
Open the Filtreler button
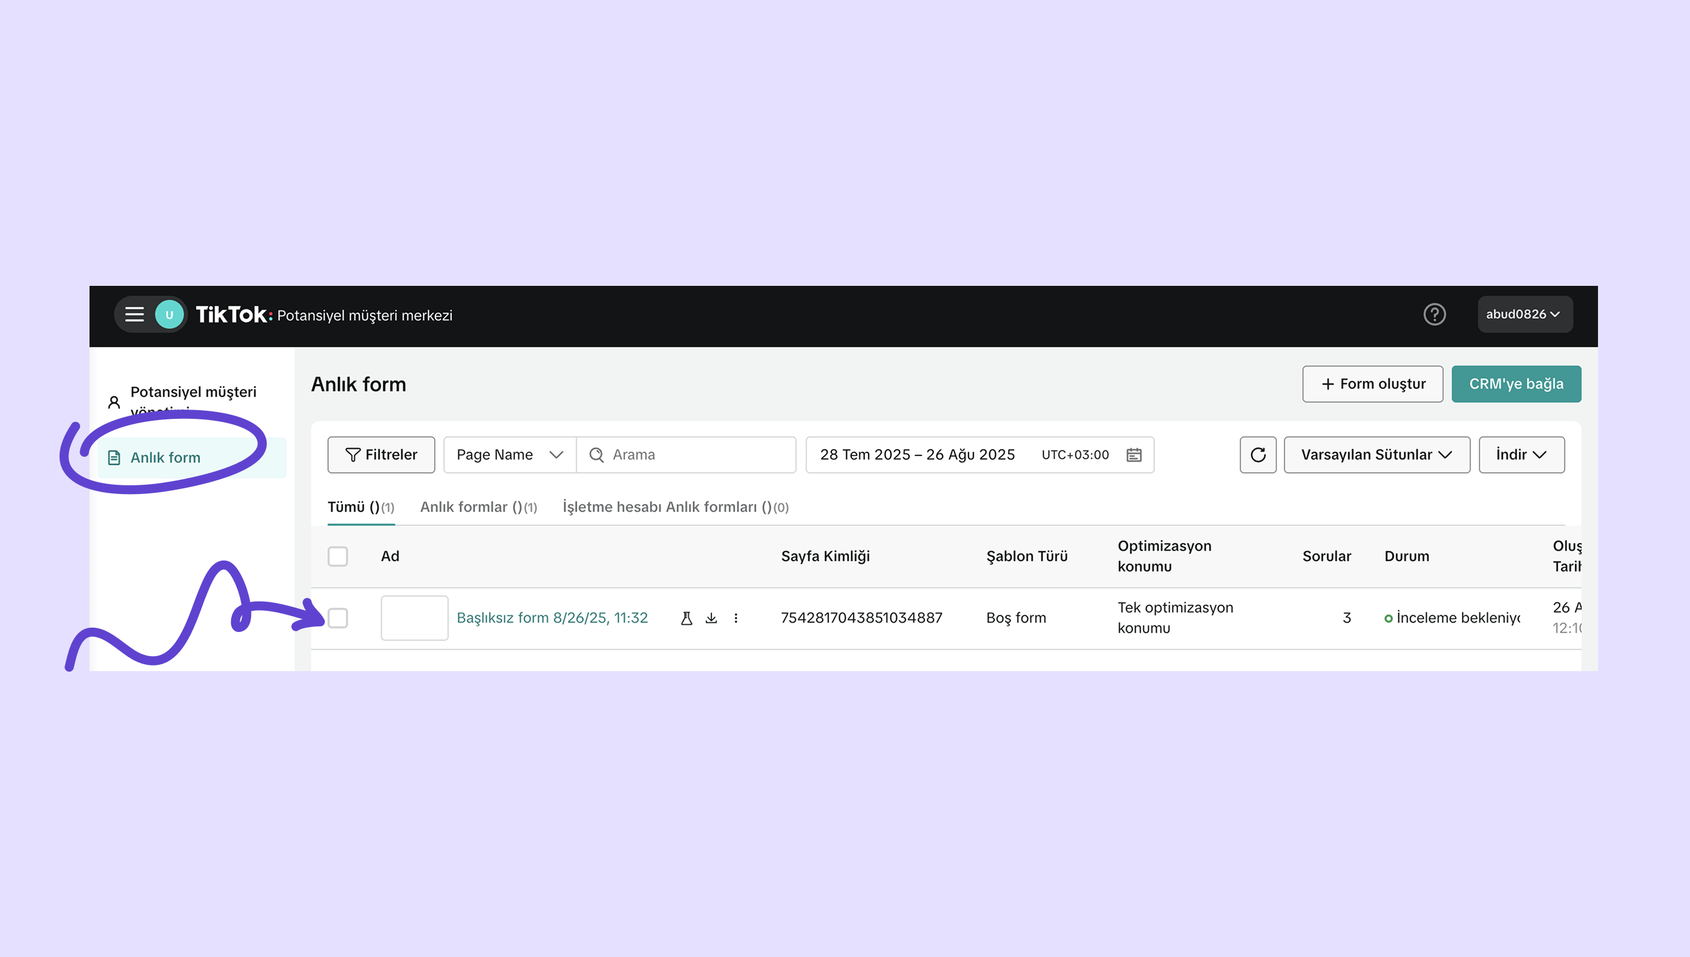coord(381,454)
